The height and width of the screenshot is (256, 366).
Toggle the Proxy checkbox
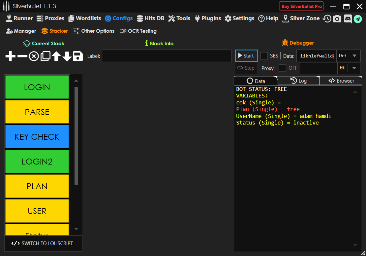pos(282,68)
